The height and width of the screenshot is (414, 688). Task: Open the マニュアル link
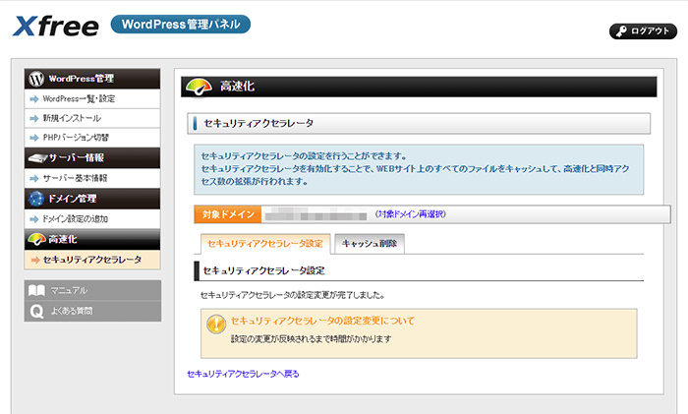[92, 291]
